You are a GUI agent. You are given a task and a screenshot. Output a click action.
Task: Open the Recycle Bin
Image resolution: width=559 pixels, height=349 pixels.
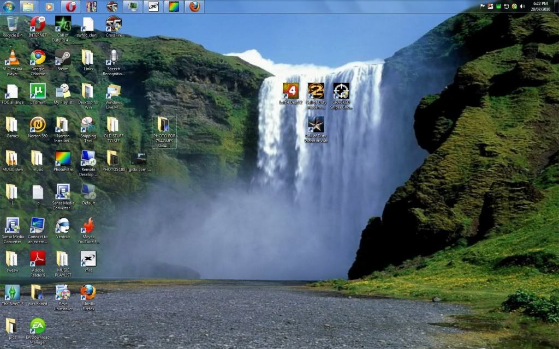tap(12, 24)
